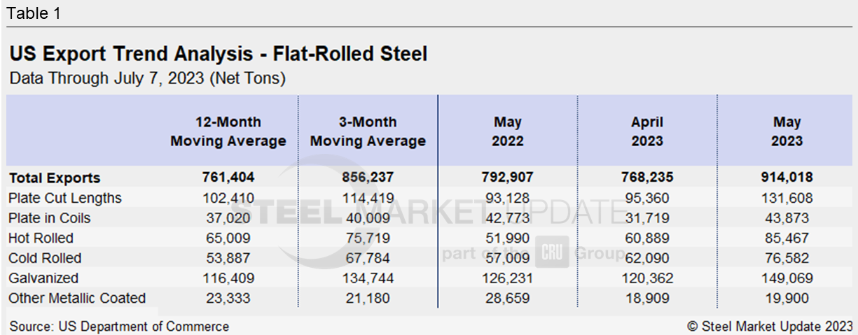Screen dimensions: 858x335
Task: Select the May 2022 column header
Action: point(507,131)
